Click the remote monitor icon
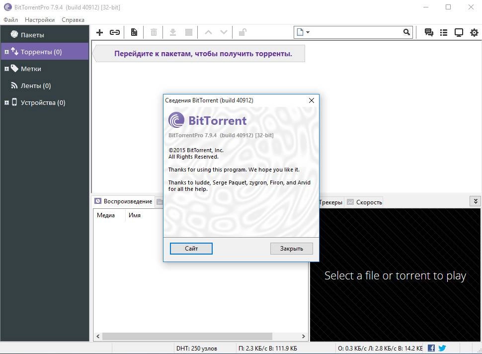Viewport: 482px width, 354px height. pyautogui.click(x=459, y=33)
